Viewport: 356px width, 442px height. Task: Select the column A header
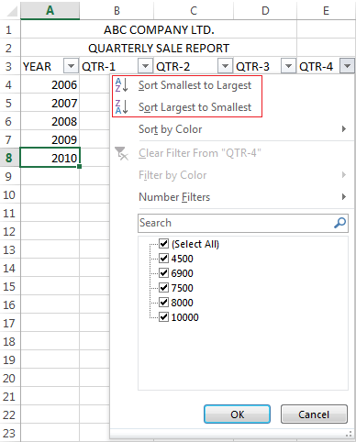50,11
